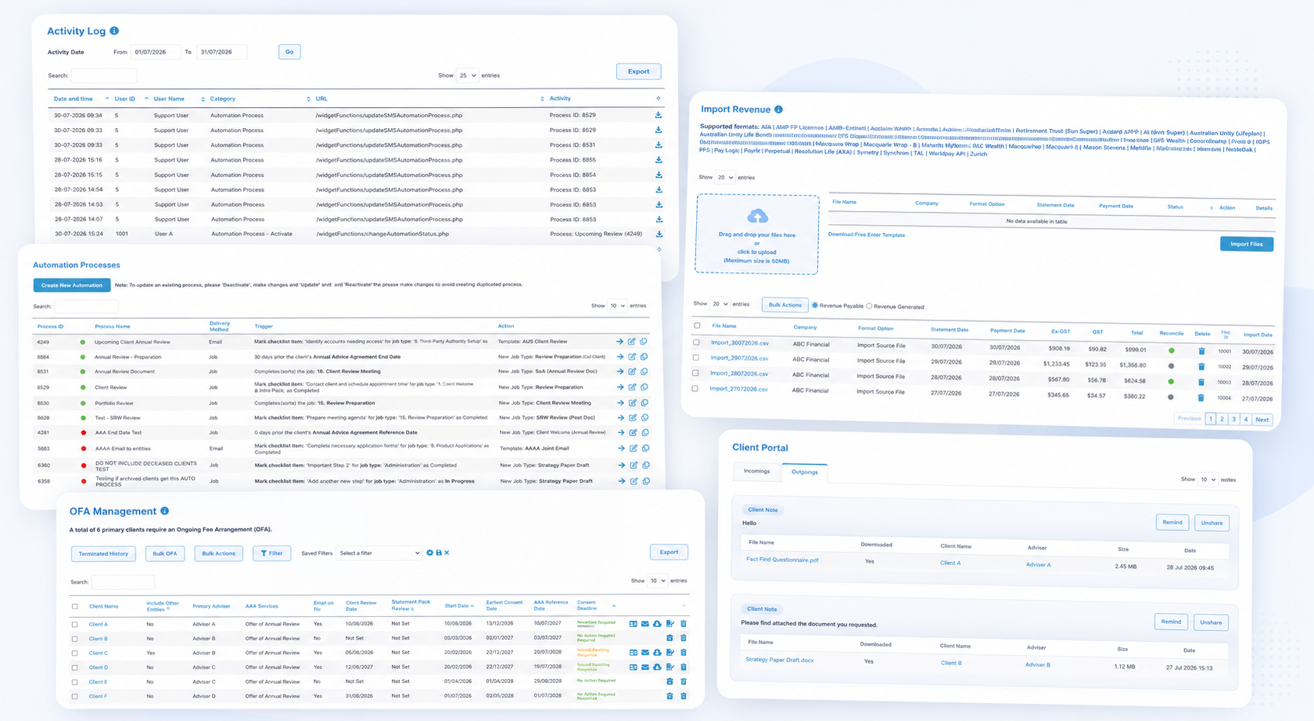Save the current OFA filter
This screenshot has width=1314, height=721.
pyautogui.click(x=439, y=553)
